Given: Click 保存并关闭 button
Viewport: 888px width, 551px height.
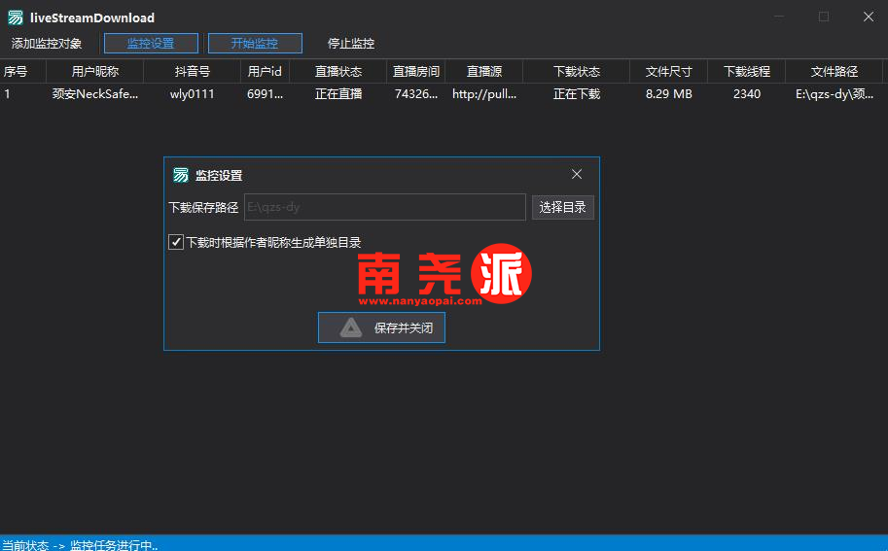Looking at the screenshot, I should click(381, 327).
